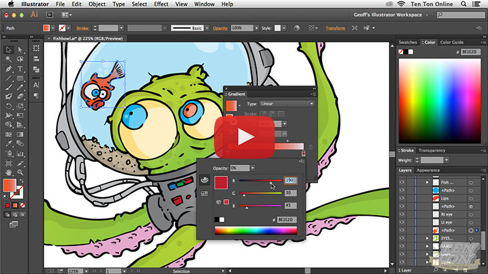Screen dimensions: 488x274
Task: Select the Blend tool
Action: click(20, 144)
